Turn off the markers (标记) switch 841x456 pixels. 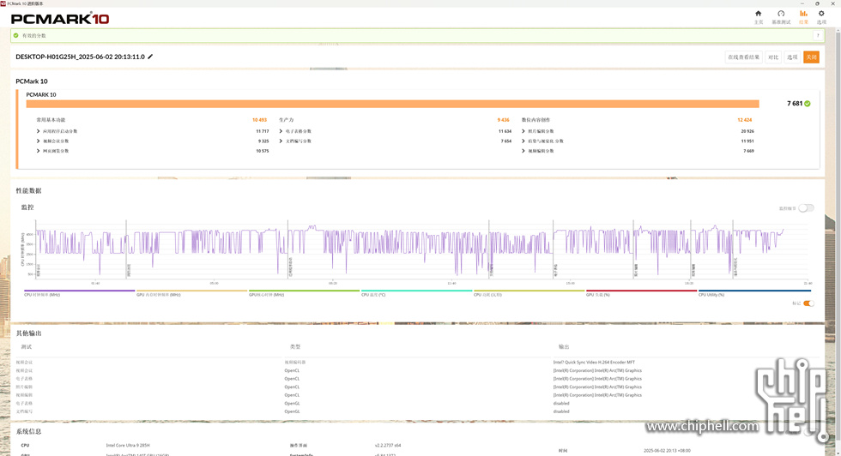808,303
